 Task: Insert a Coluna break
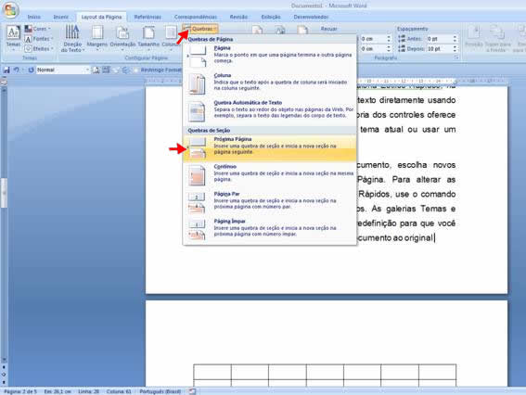coord(270,83)
